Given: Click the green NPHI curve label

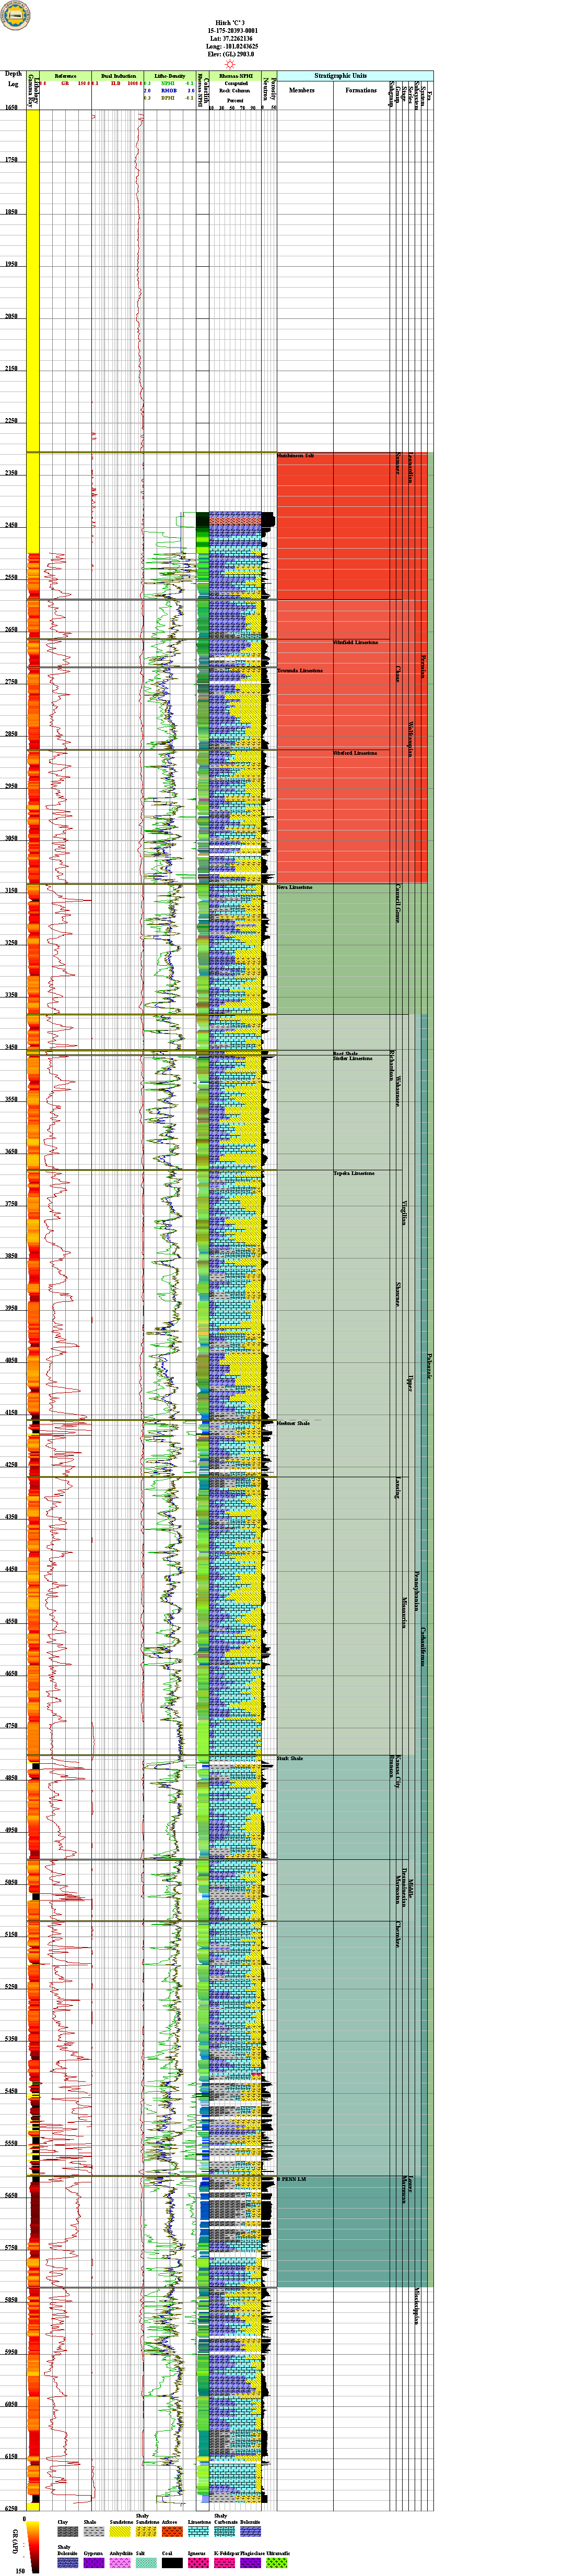Looking at the screenshot, I should tap(168, 84).
